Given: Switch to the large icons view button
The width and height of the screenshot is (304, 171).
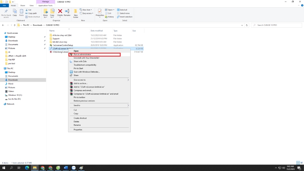Looking at the screenshot, I should 301,163.
